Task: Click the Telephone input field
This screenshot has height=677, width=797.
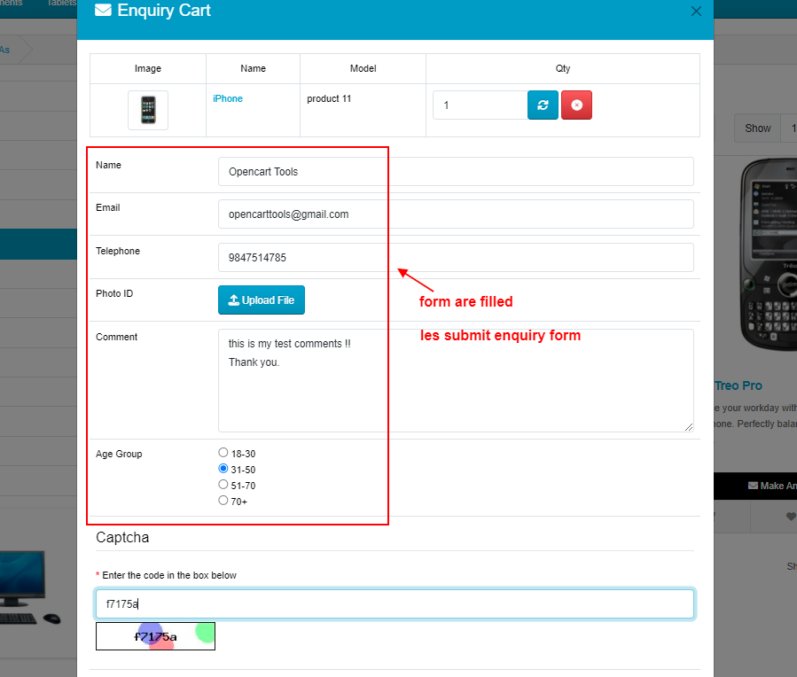Action: [456, 258]
